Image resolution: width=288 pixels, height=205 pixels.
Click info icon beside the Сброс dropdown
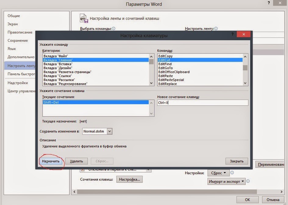(x=232, y=172)
